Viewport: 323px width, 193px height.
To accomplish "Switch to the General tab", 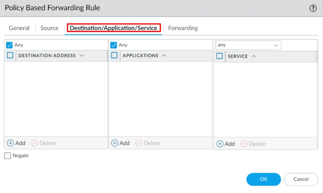I will coord(19,28).
